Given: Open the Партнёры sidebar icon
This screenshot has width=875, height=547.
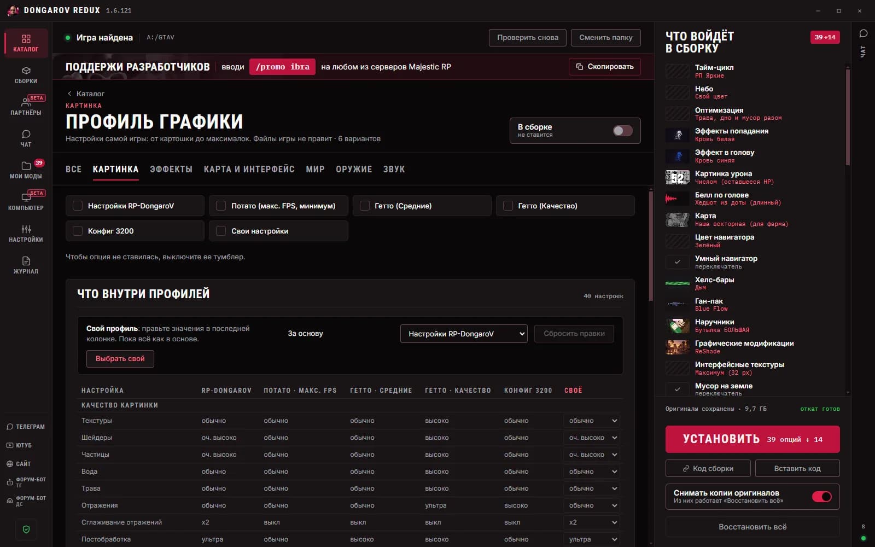Looking at the screenshot, I should pyautogui.click(x=26, y=102).
